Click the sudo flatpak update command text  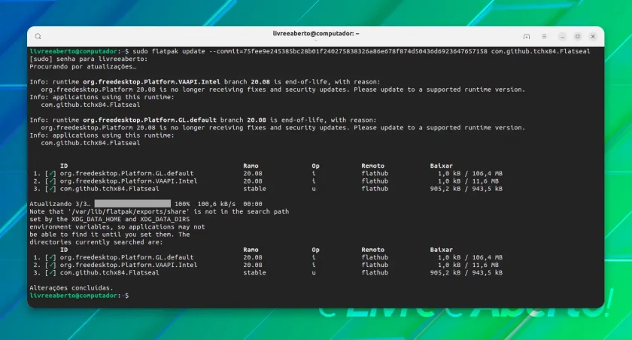coord(362,51)
